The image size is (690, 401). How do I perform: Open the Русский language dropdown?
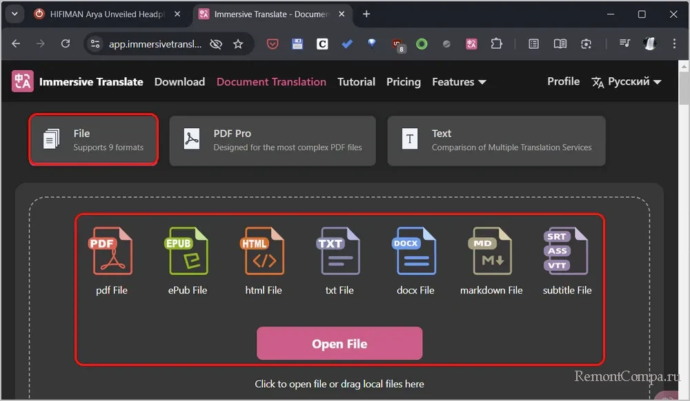pyautogui.click(x=626, y=82)
